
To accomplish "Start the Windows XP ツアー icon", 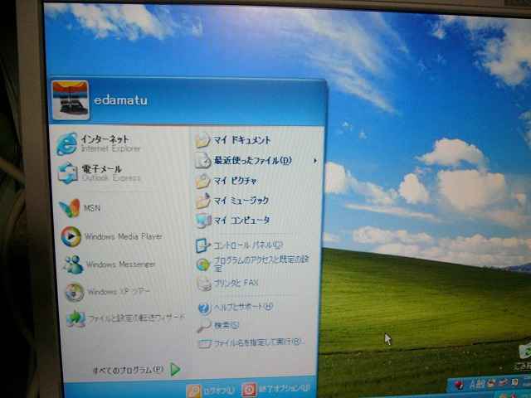I will coord(75,292).
